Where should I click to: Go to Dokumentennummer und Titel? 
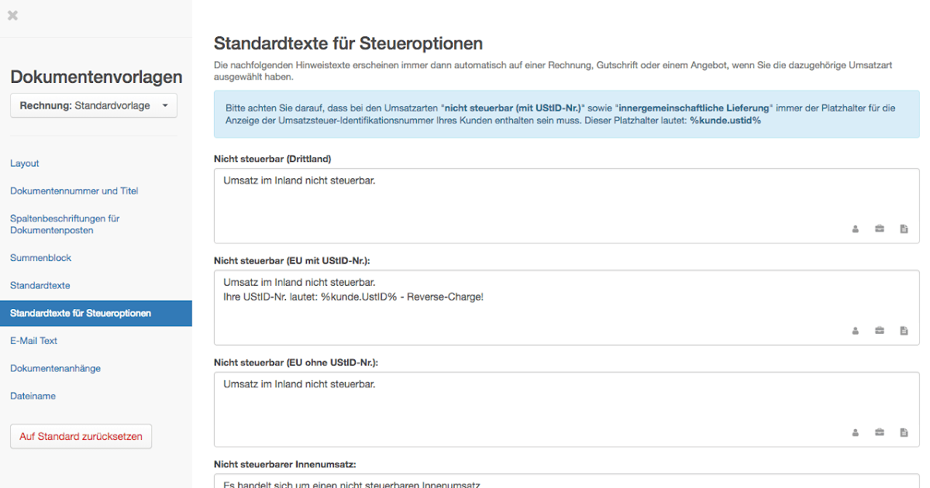point(74,191)
